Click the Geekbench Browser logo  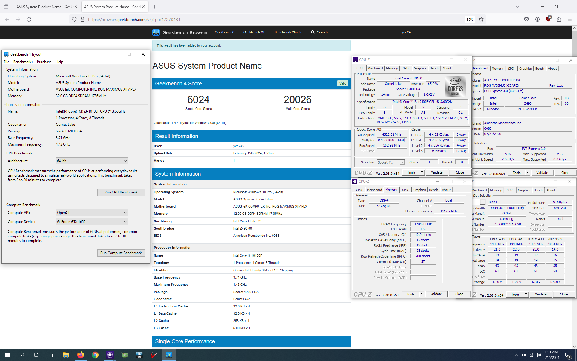[x=180, y=32]
